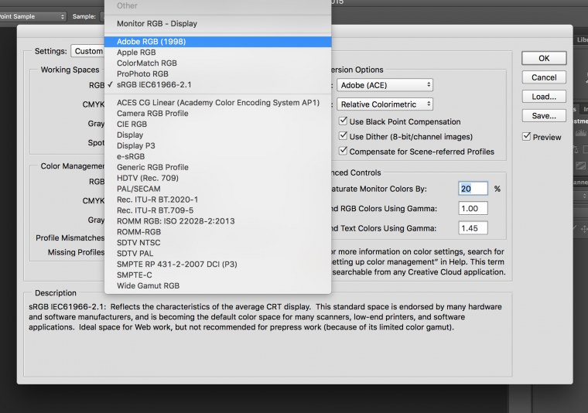Open the Settings Custom dropdown
The width and height of the screenshot is (588, 413).
tap(88, 51)
